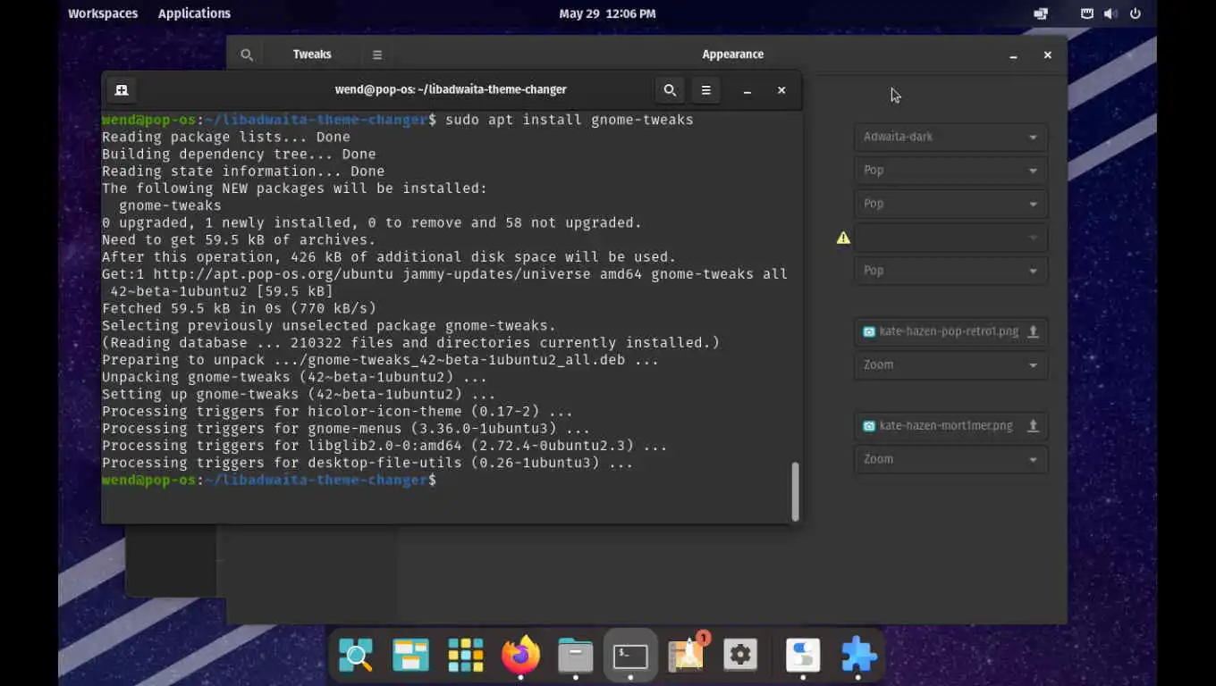Open the disabled empty dropdown beside the warning icon
Viewport: 1216px width, 686px height.
950,238
